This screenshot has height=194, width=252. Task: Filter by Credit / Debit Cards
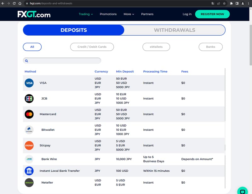[92, 47]
